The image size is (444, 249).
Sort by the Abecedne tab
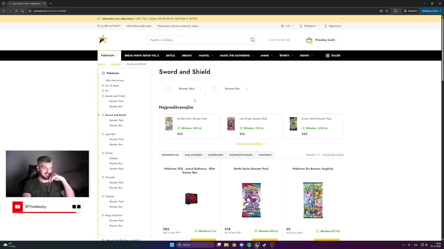pyautogui.click(x=265, y=155)
